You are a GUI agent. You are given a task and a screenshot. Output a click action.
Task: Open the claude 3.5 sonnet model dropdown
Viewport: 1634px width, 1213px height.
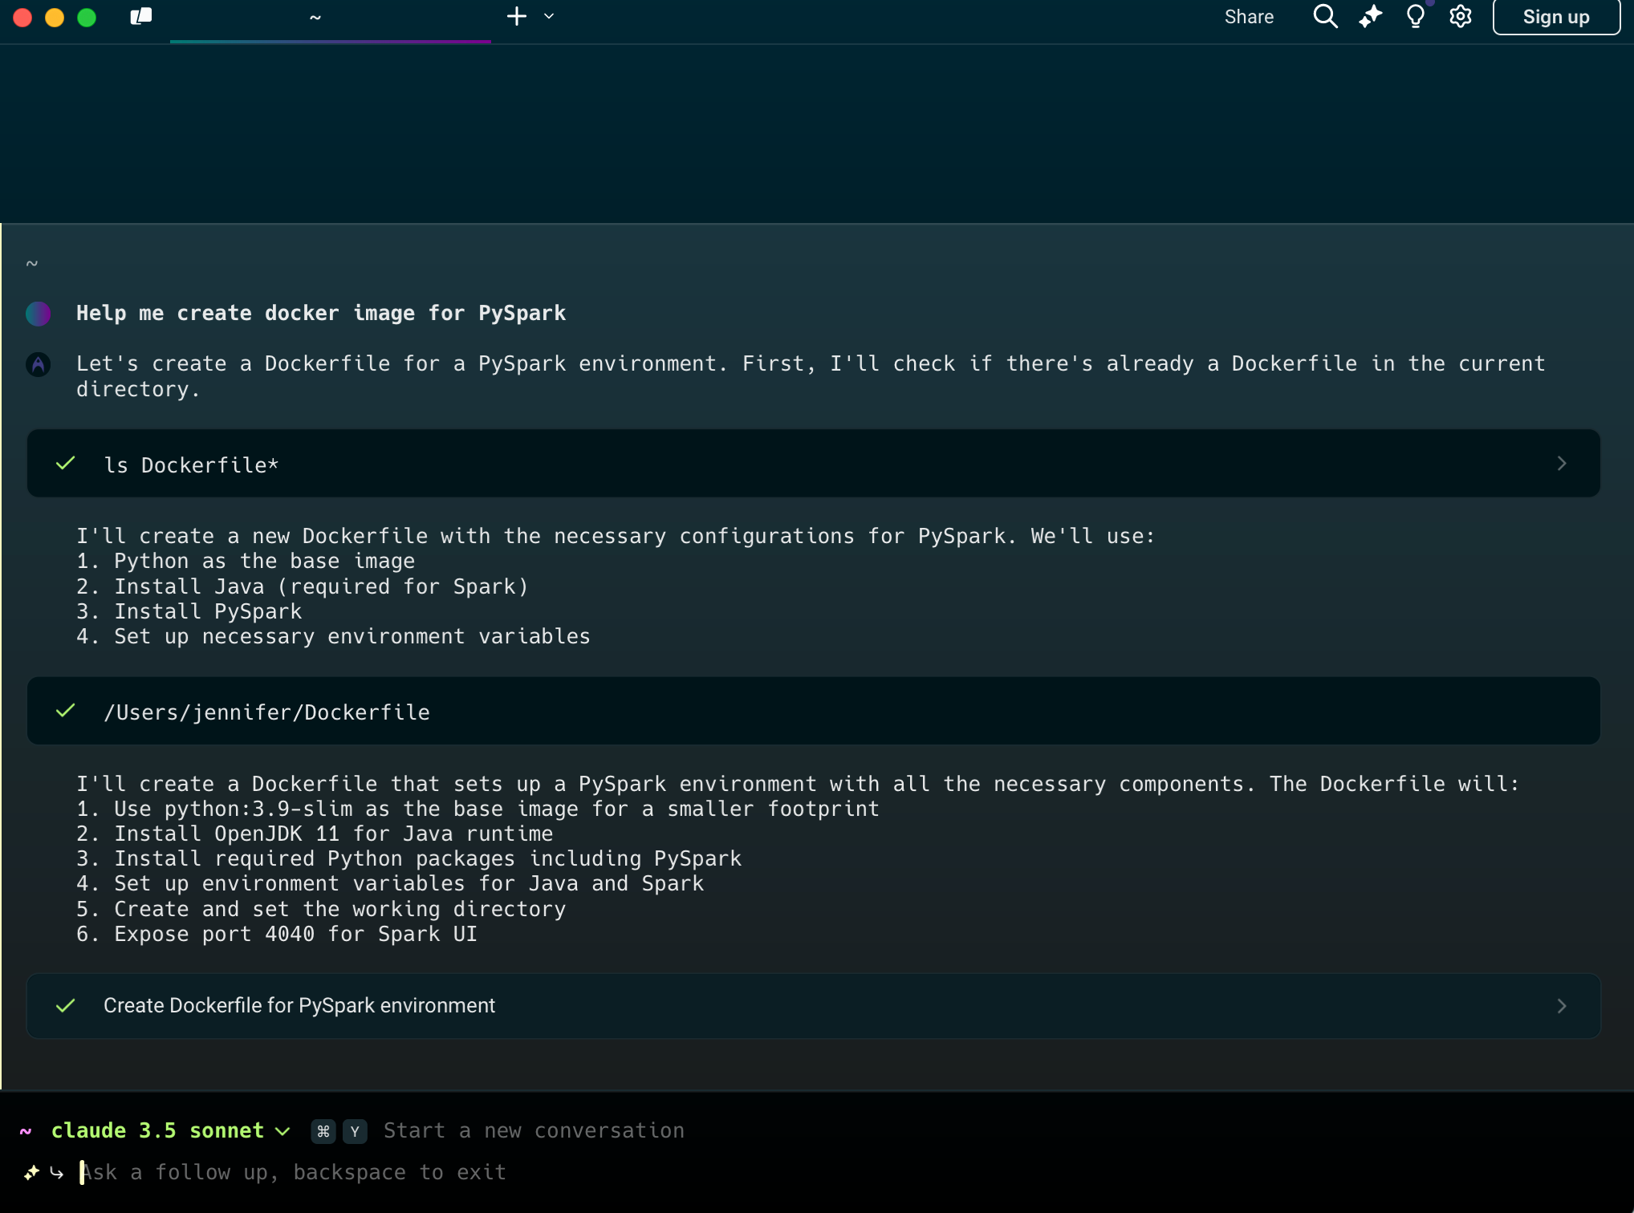(170, 1130)
